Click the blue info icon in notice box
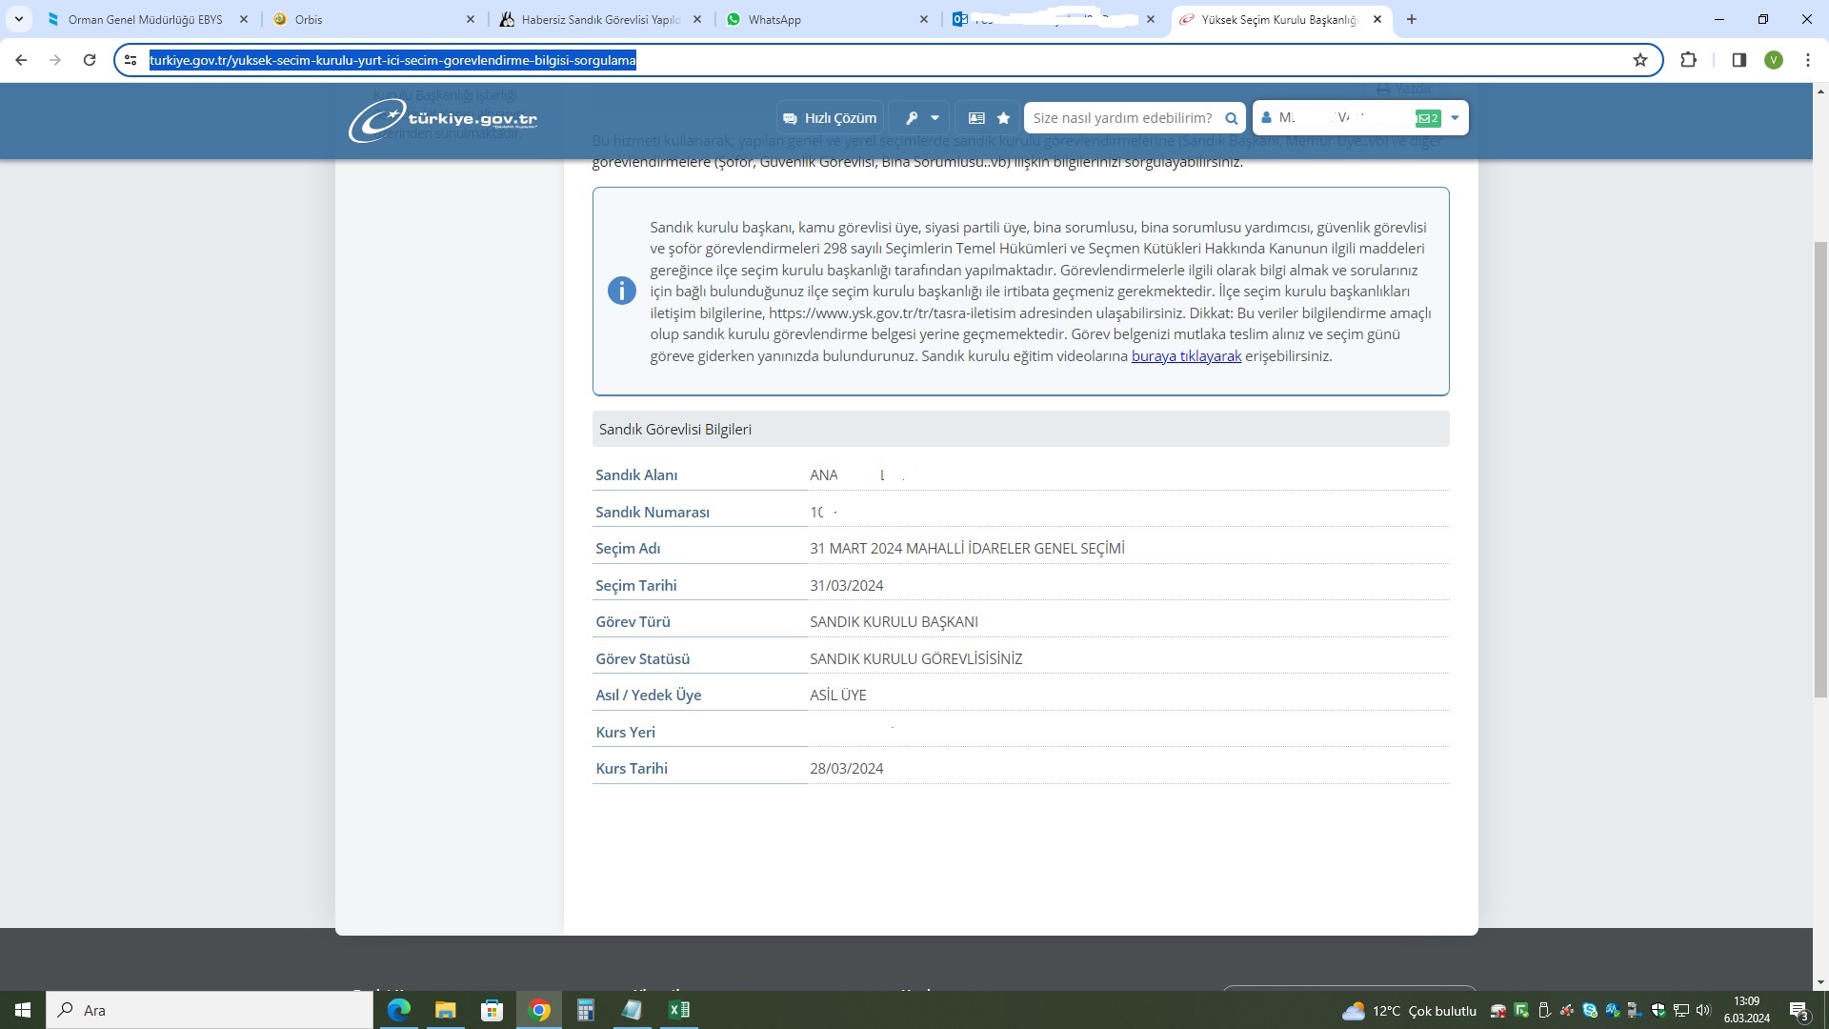1829x1029 pixels. tap(622, 291)
